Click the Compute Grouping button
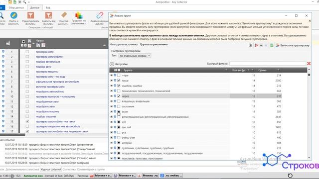The image size is (319, 179). point(293,45)
